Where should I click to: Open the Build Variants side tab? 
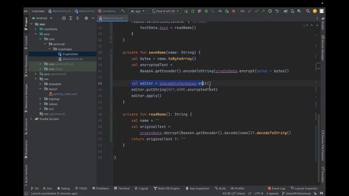tap(26, 175)
